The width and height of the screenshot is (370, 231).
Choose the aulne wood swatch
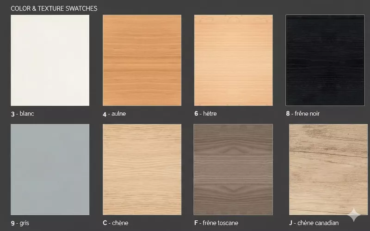click(142, 60)
